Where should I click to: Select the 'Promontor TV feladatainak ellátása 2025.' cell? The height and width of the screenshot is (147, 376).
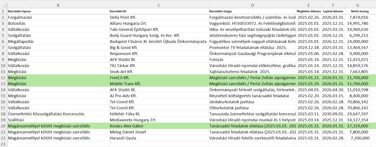click(252, 47)
